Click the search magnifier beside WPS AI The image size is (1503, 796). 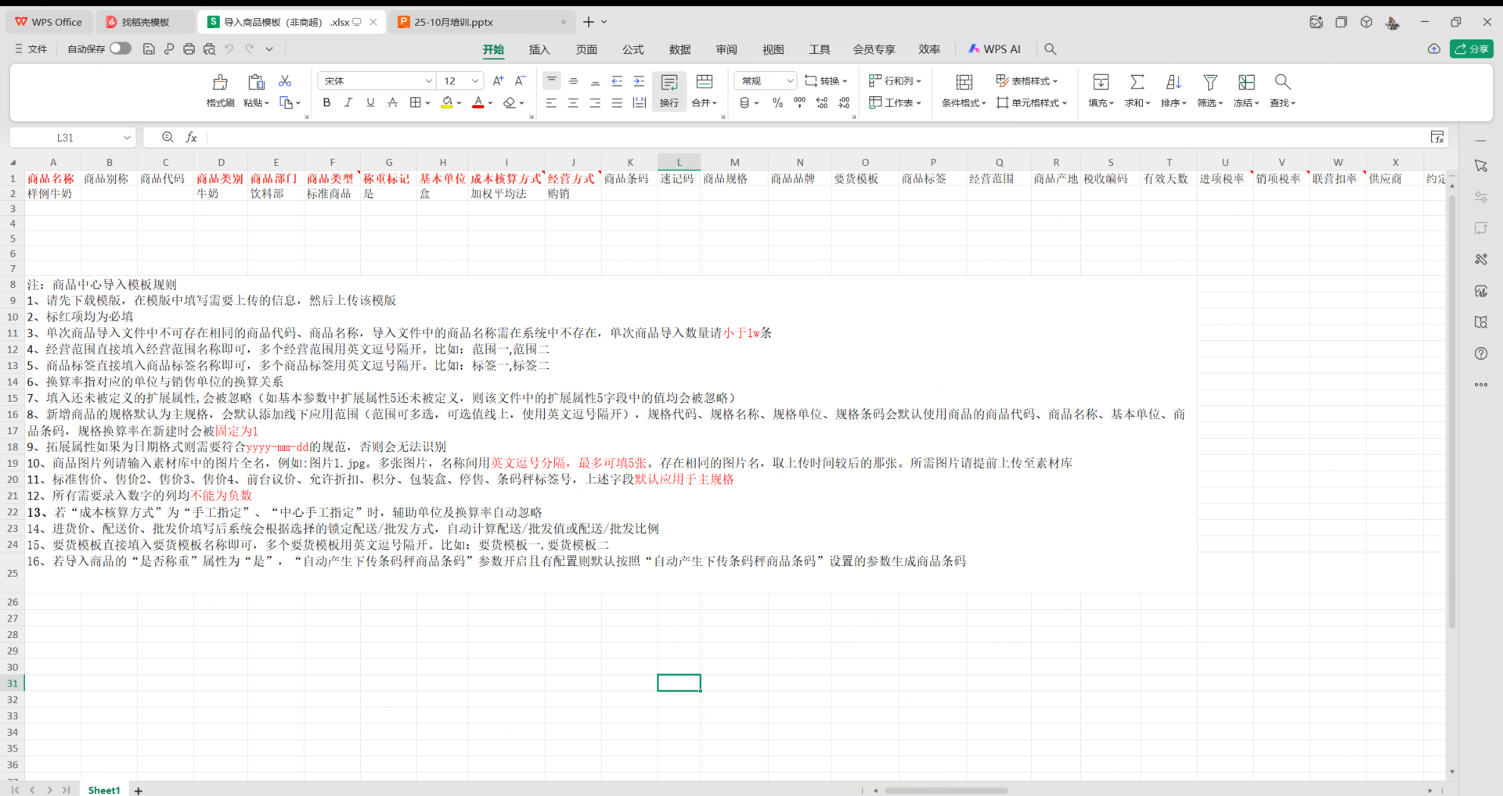[x=1051, y=49]
